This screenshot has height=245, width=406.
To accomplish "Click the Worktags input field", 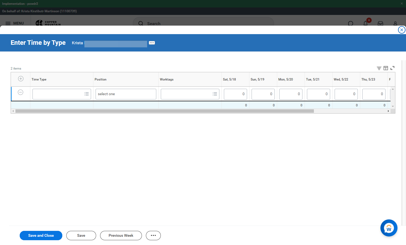I will pos(190,94).
